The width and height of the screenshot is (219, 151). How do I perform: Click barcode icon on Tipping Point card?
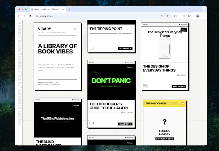(92, 48)
